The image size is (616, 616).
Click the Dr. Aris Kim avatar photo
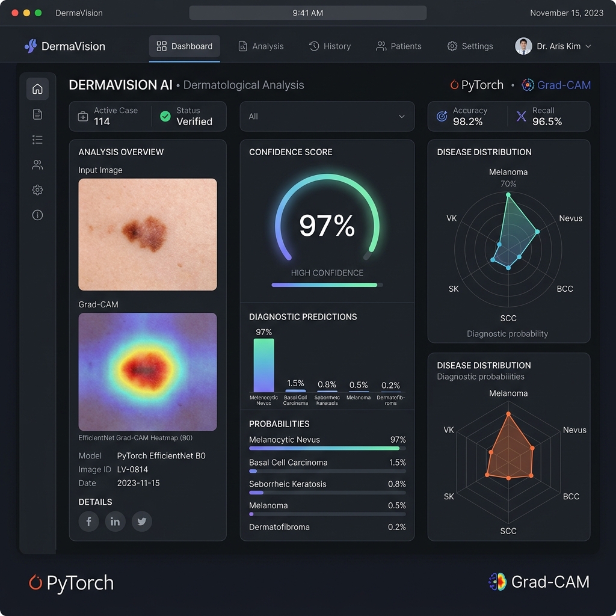(x=523, y=46)
